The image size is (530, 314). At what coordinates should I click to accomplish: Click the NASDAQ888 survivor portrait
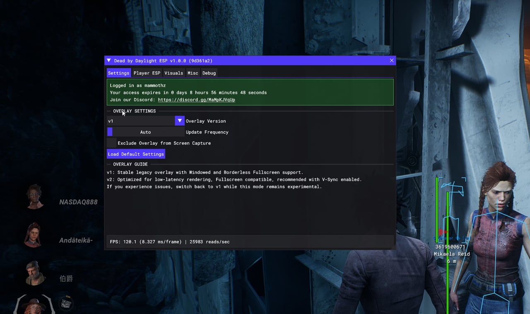tap(35, 196)
